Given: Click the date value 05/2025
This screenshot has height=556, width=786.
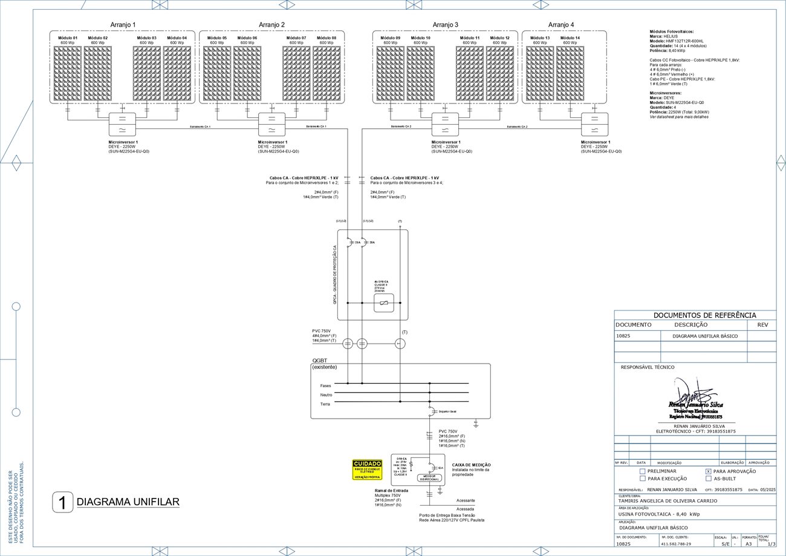Looking at the screenshot, I should (x=768, y=489).
